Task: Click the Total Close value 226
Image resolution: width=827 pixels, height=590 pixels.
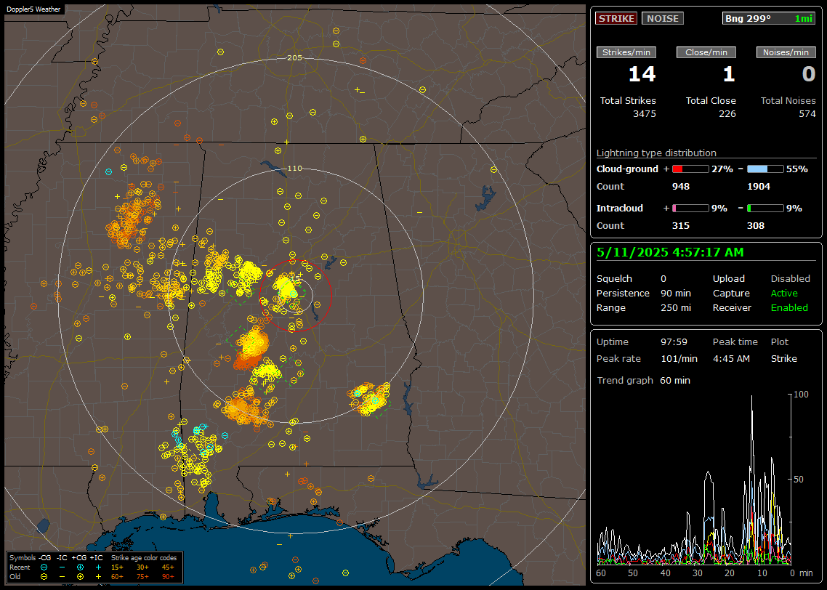Action: [x=727, y=114]
